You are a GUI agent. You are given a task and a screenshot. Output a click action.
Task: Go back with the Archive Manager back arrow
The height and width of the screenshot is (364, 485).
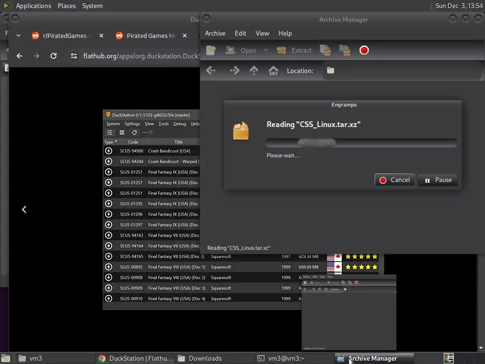coord(211,71)
